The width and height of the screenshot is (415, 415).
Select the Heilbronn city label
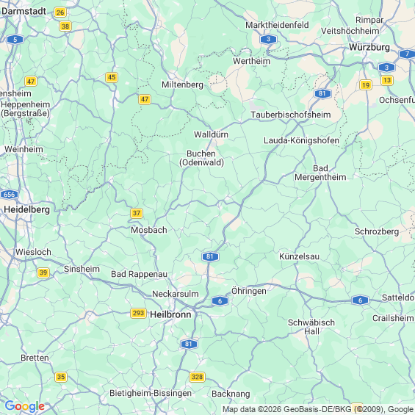click(170, 314)
